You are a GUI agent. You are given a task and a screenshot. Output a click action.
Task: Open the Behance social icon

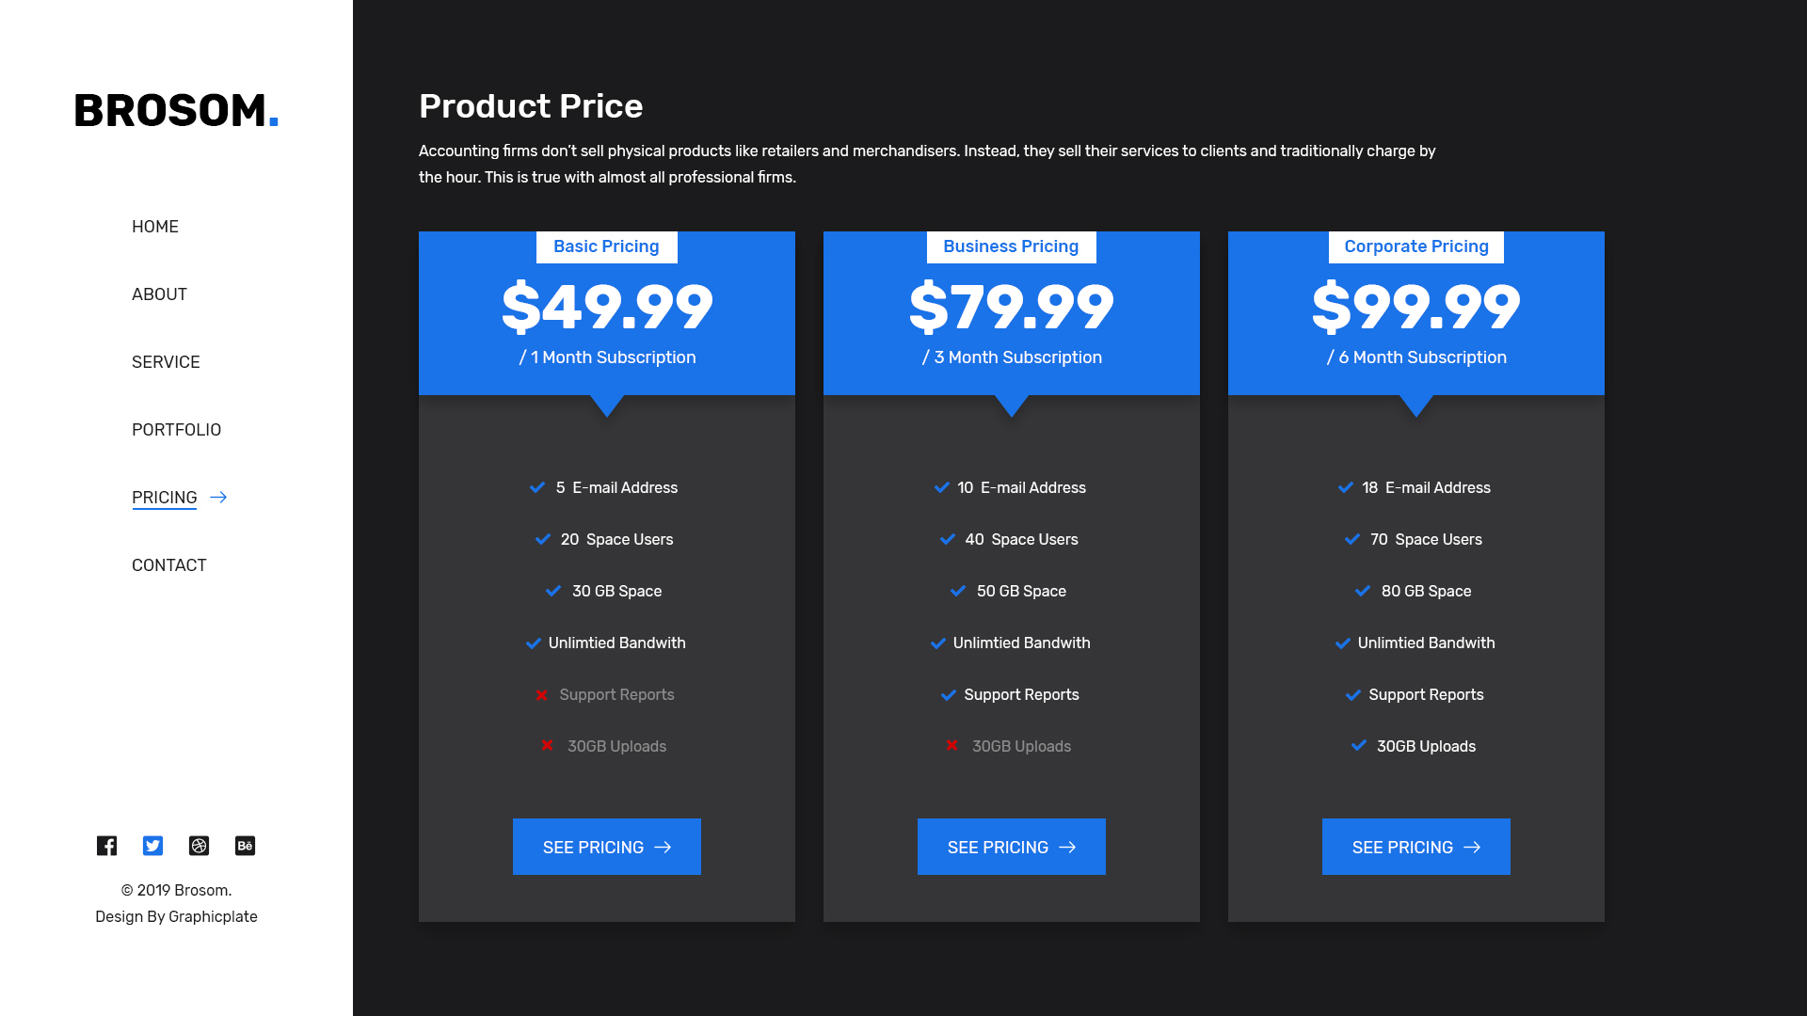pyautogui.click(x=245, y=846)
